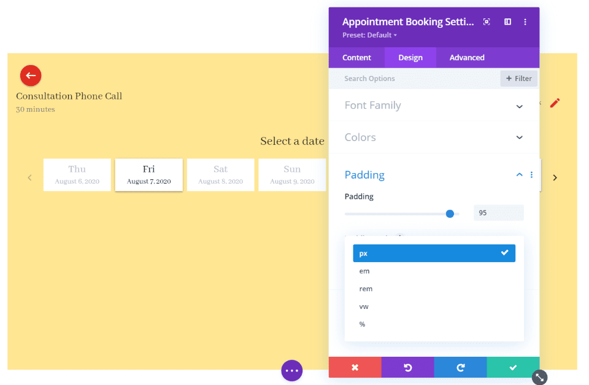The width and height of the screenshot is (589, 385).
Task: Adjust the Padding slider
Action: click(x=450, y=214)
